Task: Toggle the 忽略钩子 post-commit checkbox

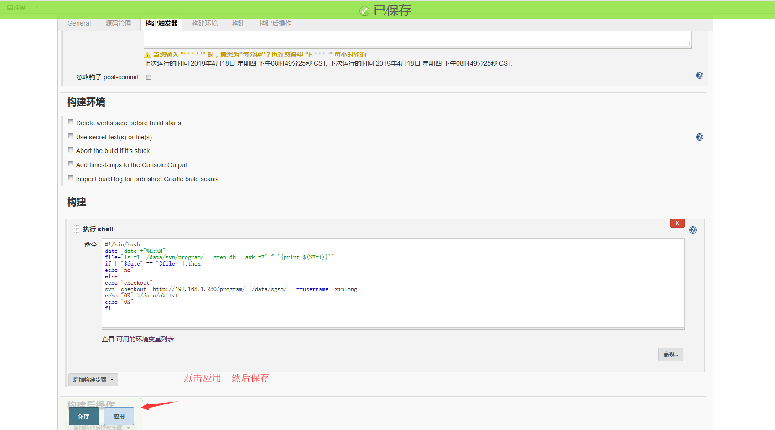Action: pyautogui.click(x=148, y=77)
